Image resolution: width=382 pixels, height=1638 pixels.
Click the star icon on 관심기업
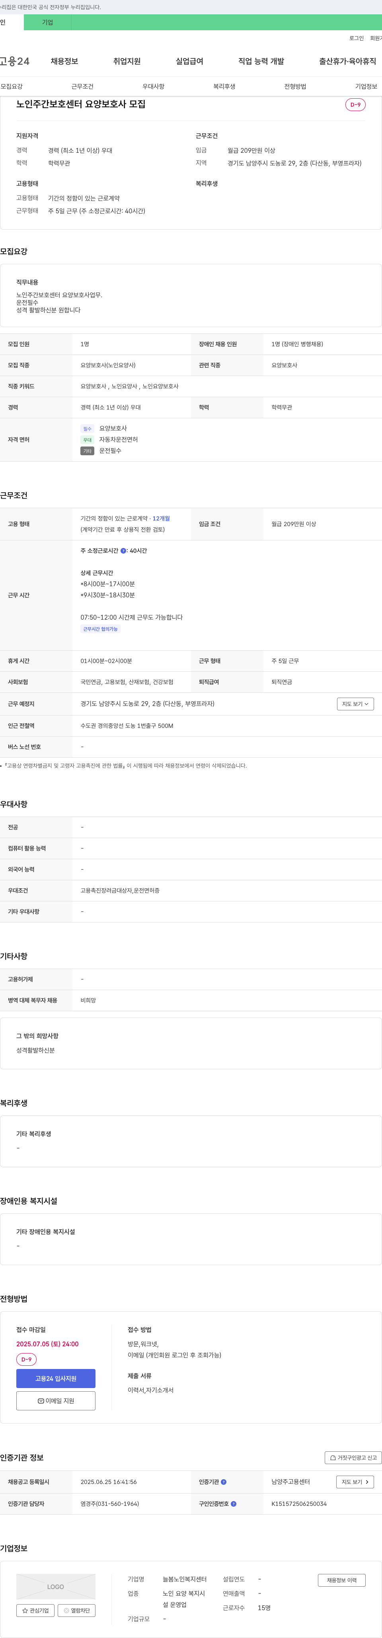(x=25, y=1611)
